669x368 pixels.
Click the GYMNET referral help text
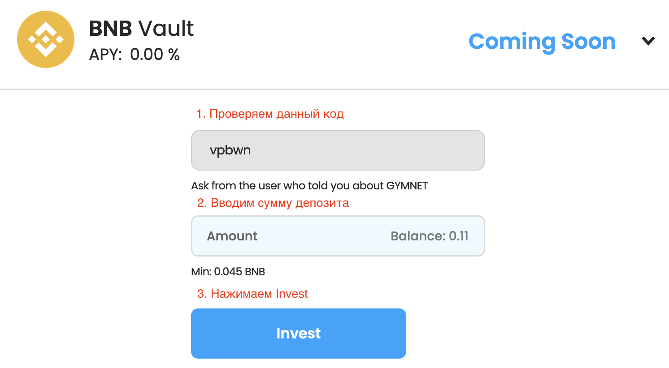(309, 186)
